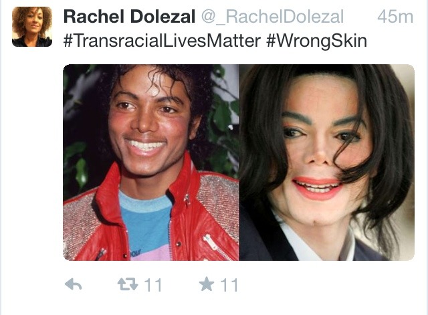Select empty margin below the profile avatar
Screen dimensions: 428x315
pos(32,164)
